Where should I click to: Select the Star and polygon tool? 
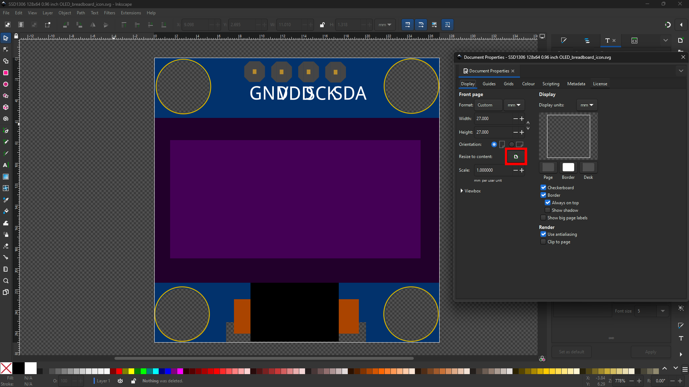tap(6, 96)
